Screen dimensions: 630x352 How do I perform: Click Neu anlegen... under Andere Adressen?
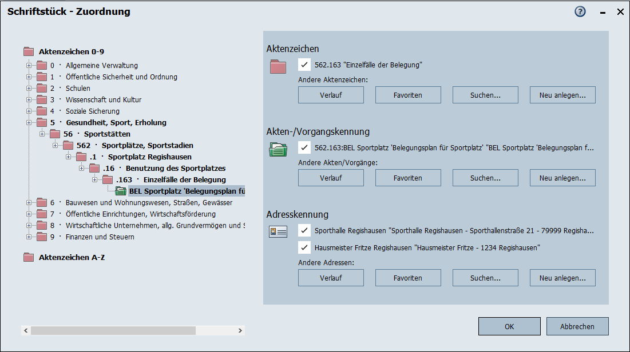pos(562,278)
